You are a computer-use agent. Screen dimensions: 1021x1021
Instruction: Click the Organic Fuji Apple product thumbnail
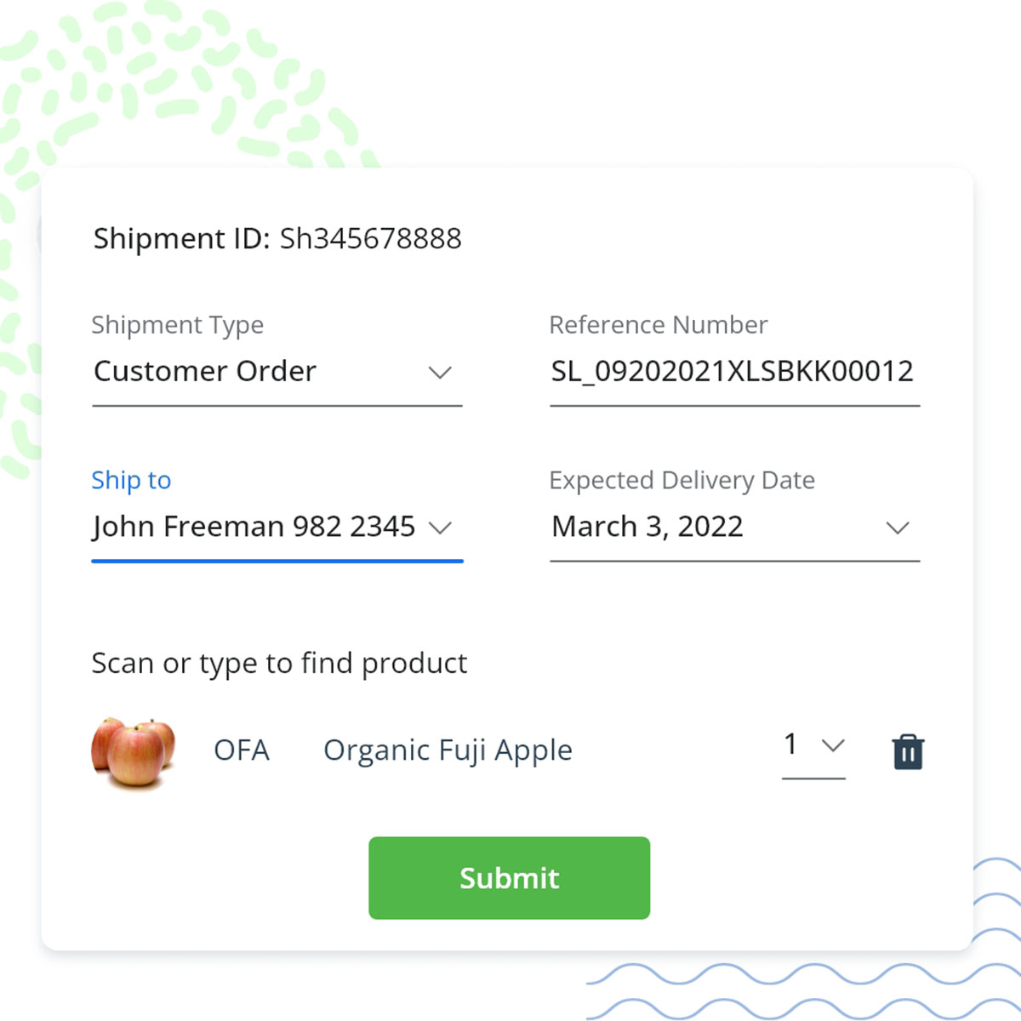[x=133, y=751]
